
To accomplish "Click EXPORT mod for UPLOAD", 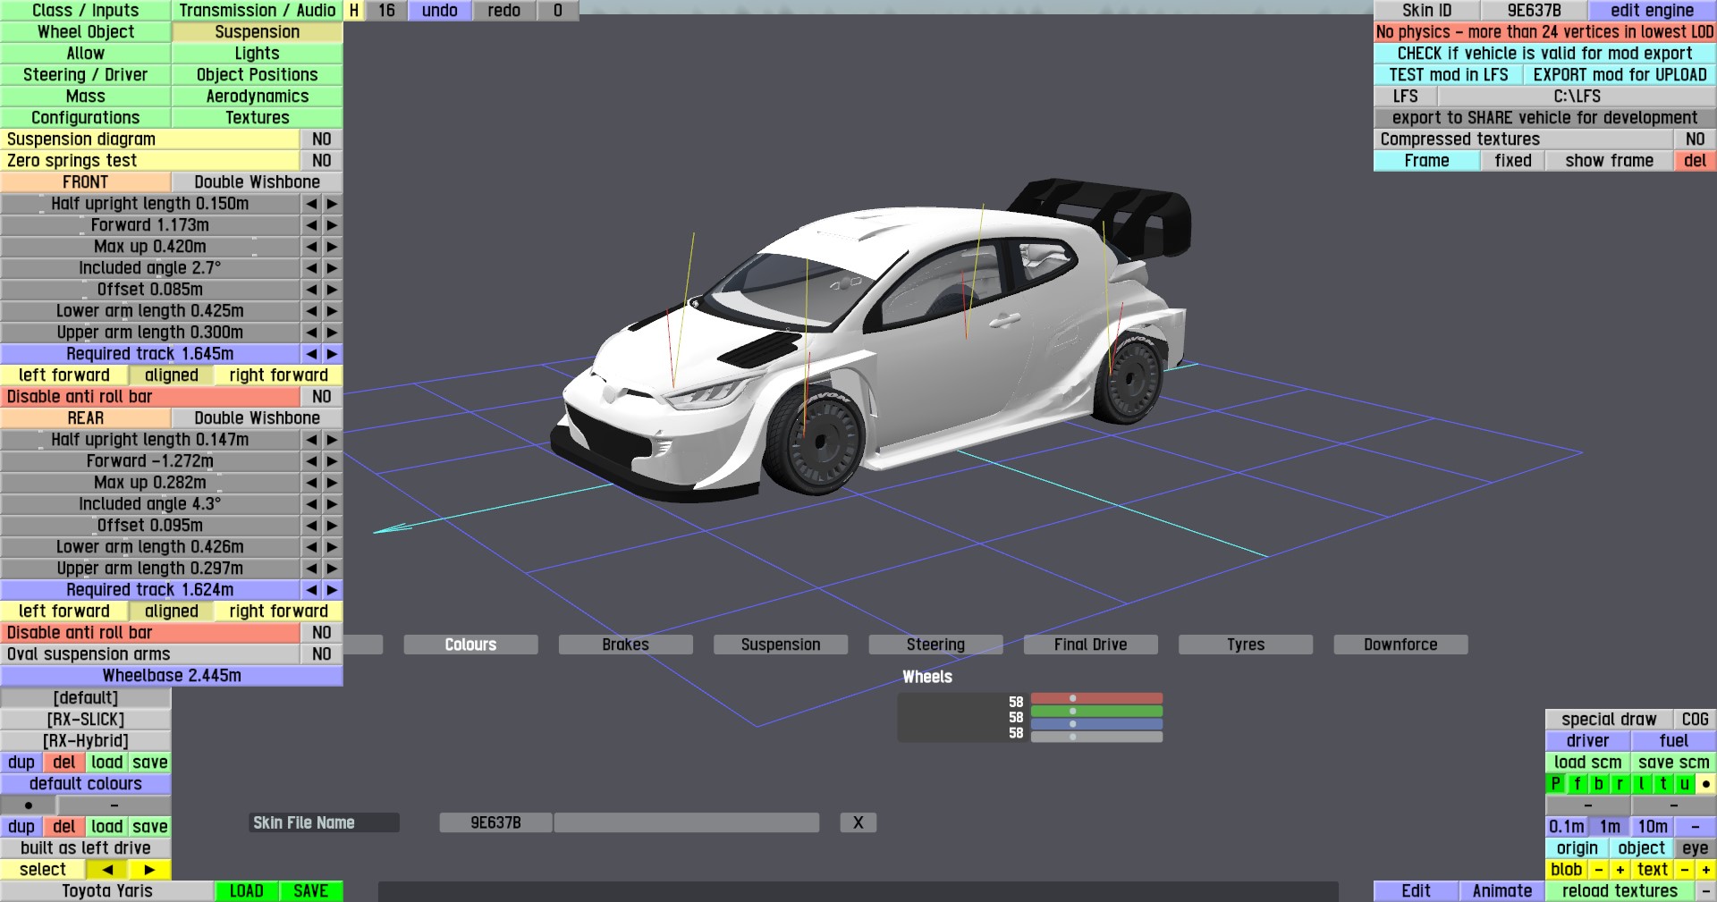I will (x=1620, y=75).
